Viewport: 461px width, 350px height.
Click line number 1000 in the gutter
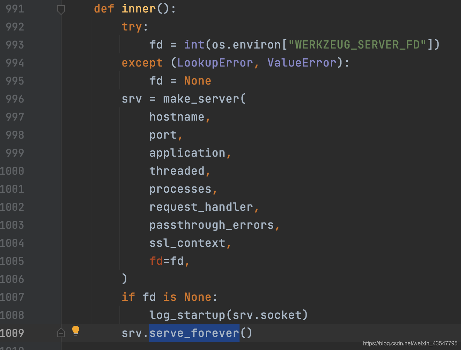pyautogui.click(x=12, y=171)
